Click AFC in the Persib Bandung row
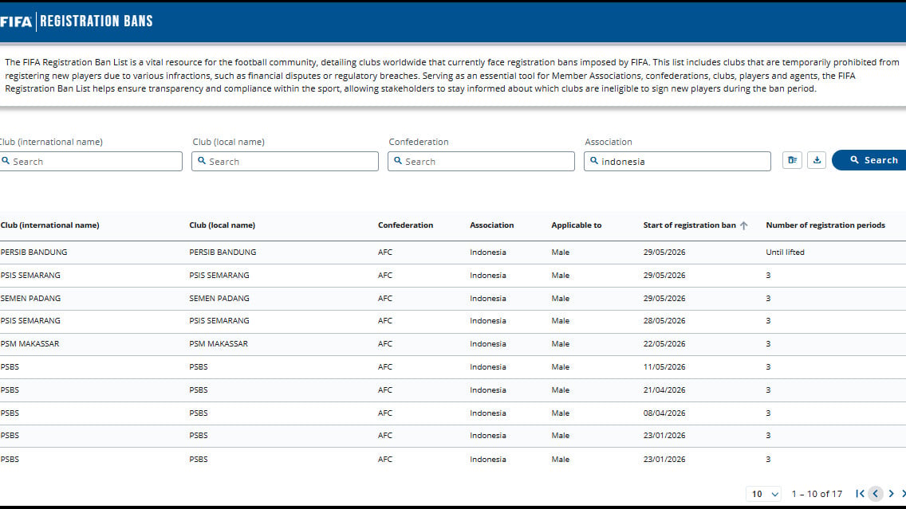This screenshot has height=509, width=906. click(385, 253)
